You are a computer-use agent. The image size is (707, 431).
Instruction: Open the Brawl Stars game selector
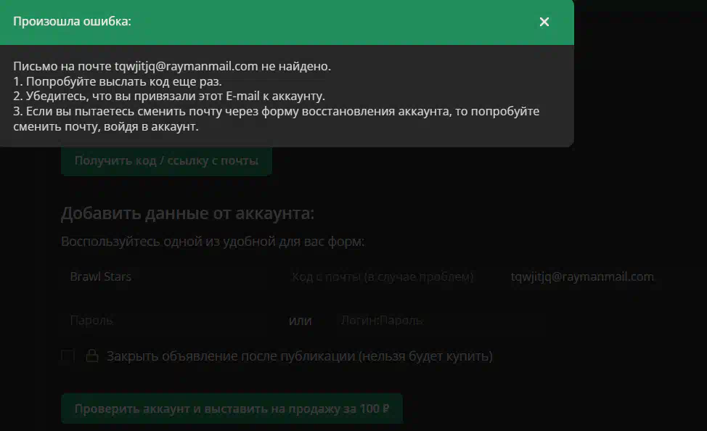167,276
